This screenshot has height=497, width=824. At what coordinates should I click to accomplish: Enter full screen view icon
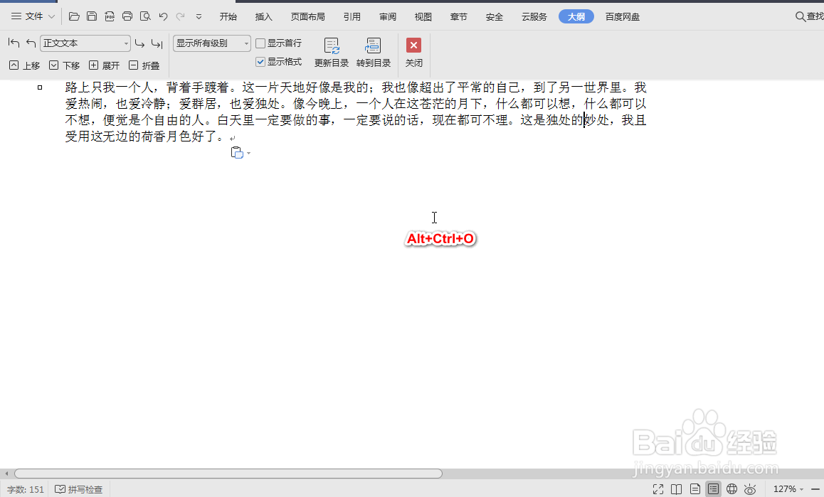[x=658, y=489]
